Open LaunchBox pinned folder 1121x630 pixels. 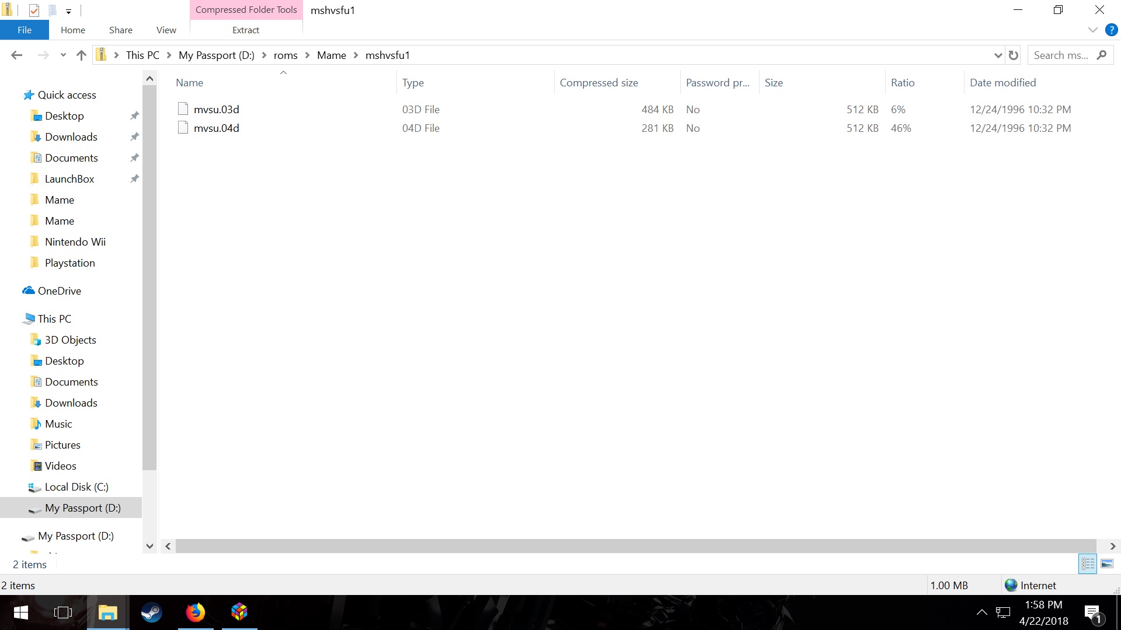coord(69,179)
